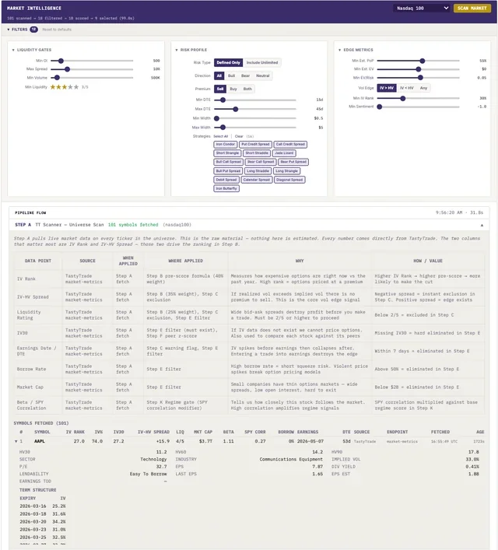This screenshot has width=498, height=550.
Task: Toggle the Call Credit Spread strategy chip
Action: click(x=290, y=144)
